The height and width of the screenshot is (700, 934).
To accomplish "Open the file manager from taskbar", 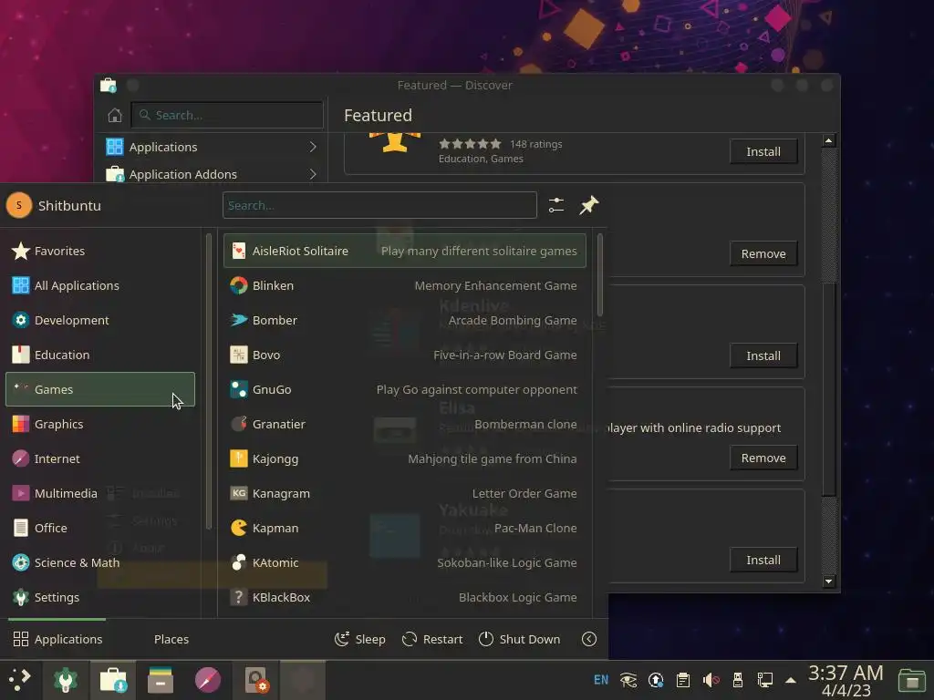I will point(161,680).
